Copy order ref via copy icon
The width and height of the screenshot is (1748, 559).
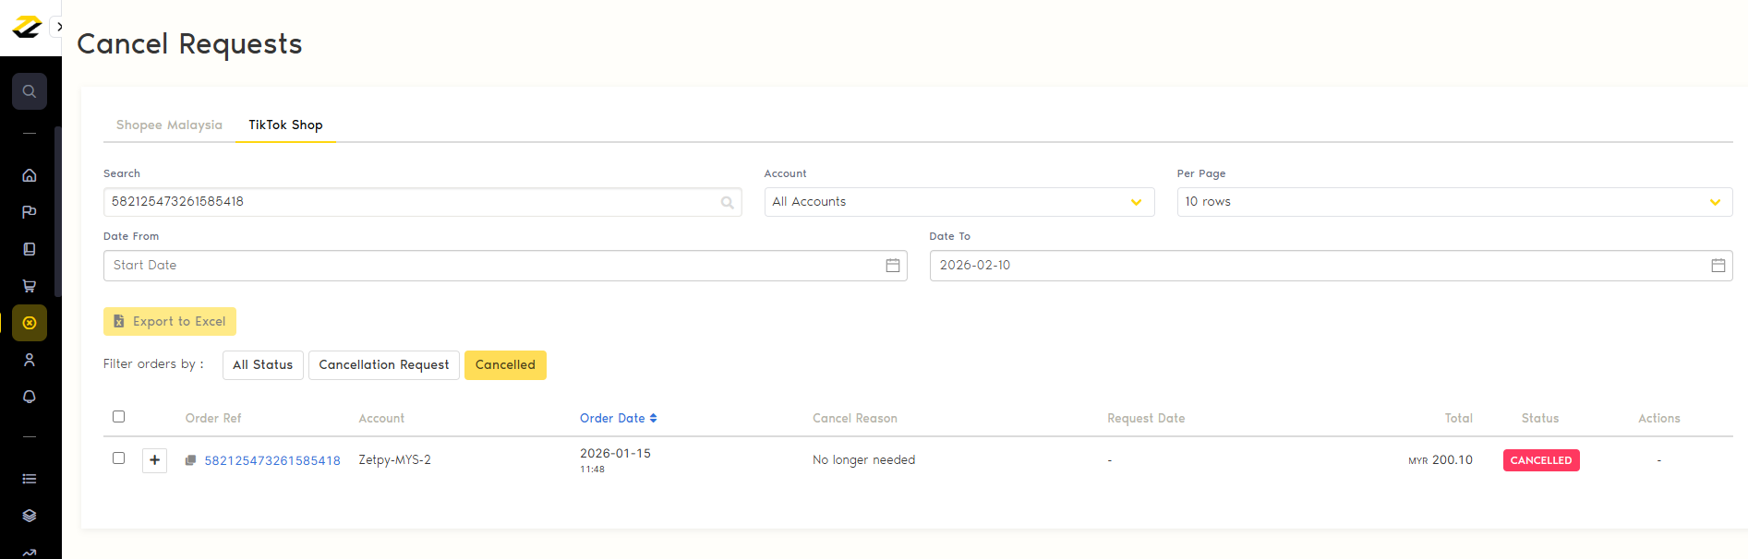coord(190,460)
